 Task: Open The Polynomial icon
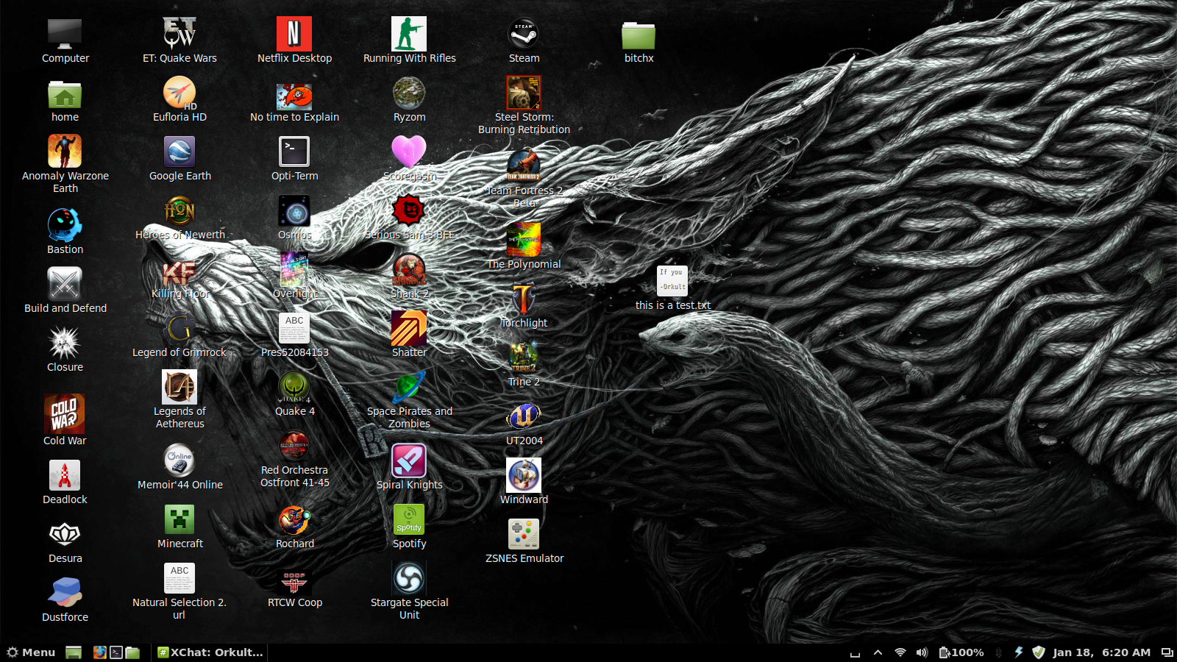524,240
